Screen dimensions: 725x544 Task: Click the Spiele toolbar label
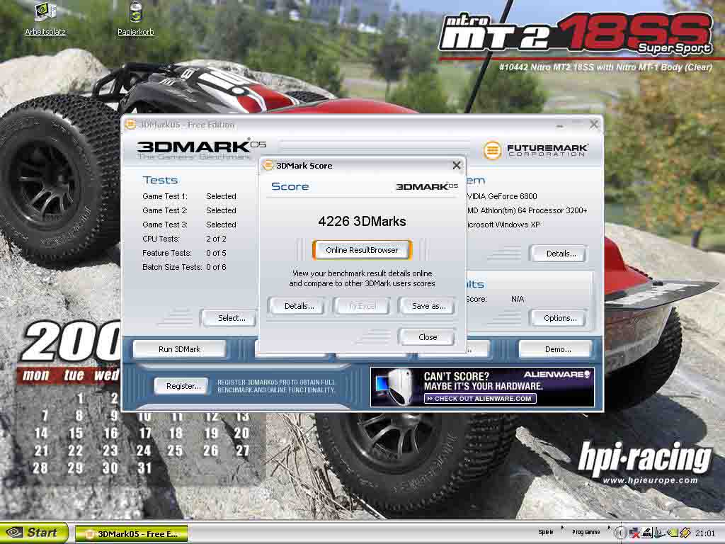pyautogui.click(x=546, y=532)
